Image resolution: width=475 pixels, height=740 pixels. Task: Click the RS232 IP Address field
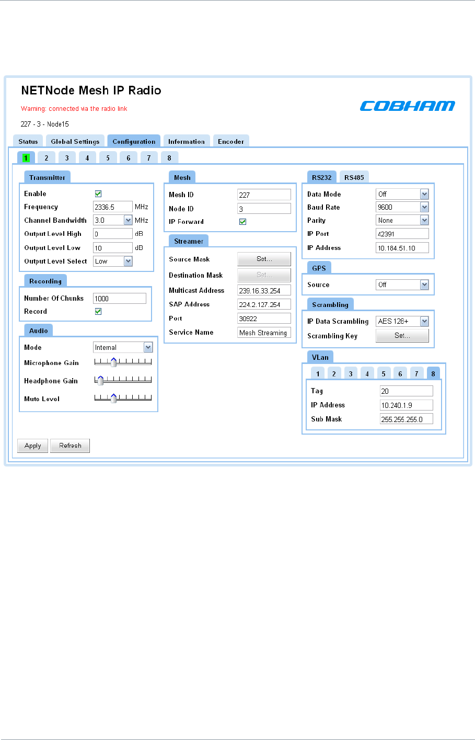click(x=402, y=248)
